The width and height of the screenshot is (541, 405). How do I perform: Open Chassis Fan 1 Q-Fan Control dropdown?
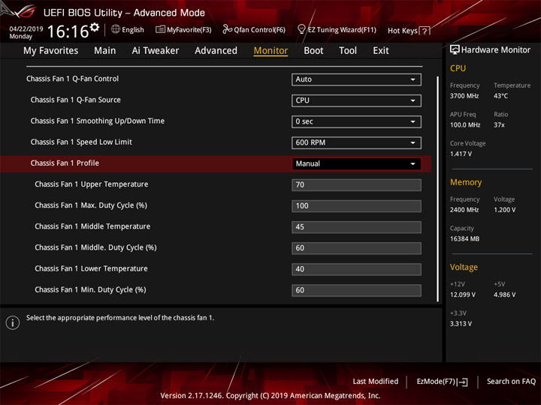(356, 79)
